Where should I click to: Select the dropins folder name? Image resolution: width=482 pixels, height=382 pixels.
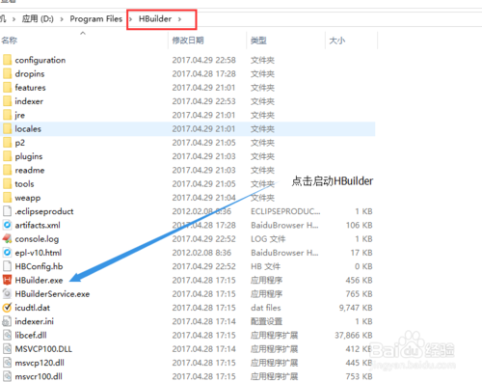30,74
